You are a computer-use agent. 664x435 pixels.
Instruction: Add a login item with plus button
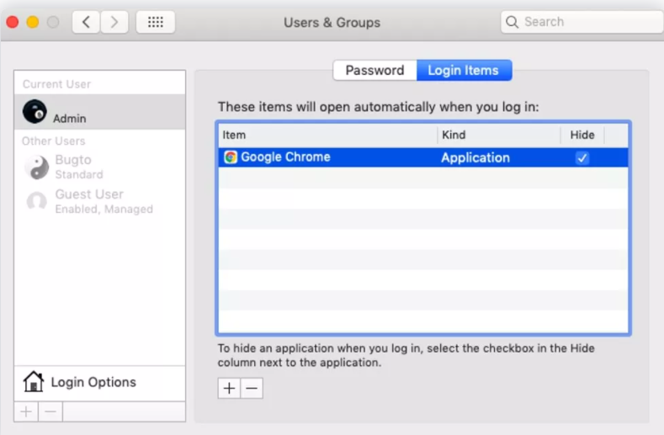[229, 389]
